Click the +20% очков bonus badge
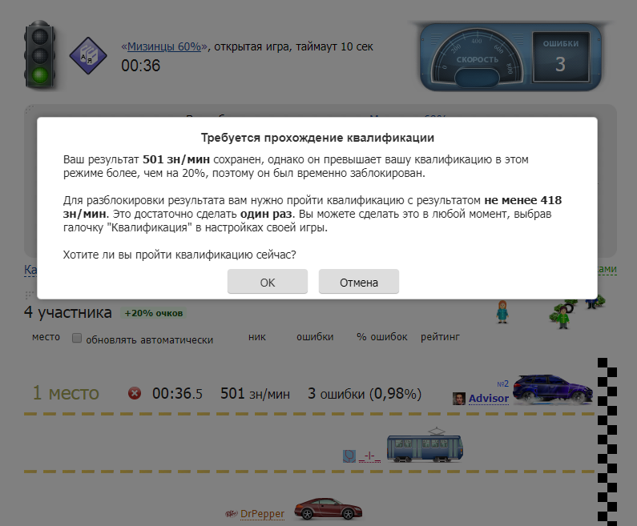Image resolution: width=637 pixels, height=526 pixels. pyautogui.click(x=153, y=313)
